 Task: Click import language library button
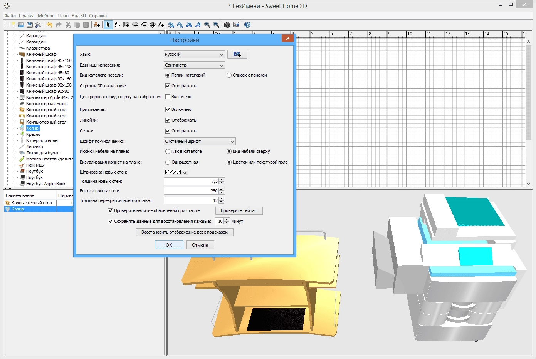[237, 54]
